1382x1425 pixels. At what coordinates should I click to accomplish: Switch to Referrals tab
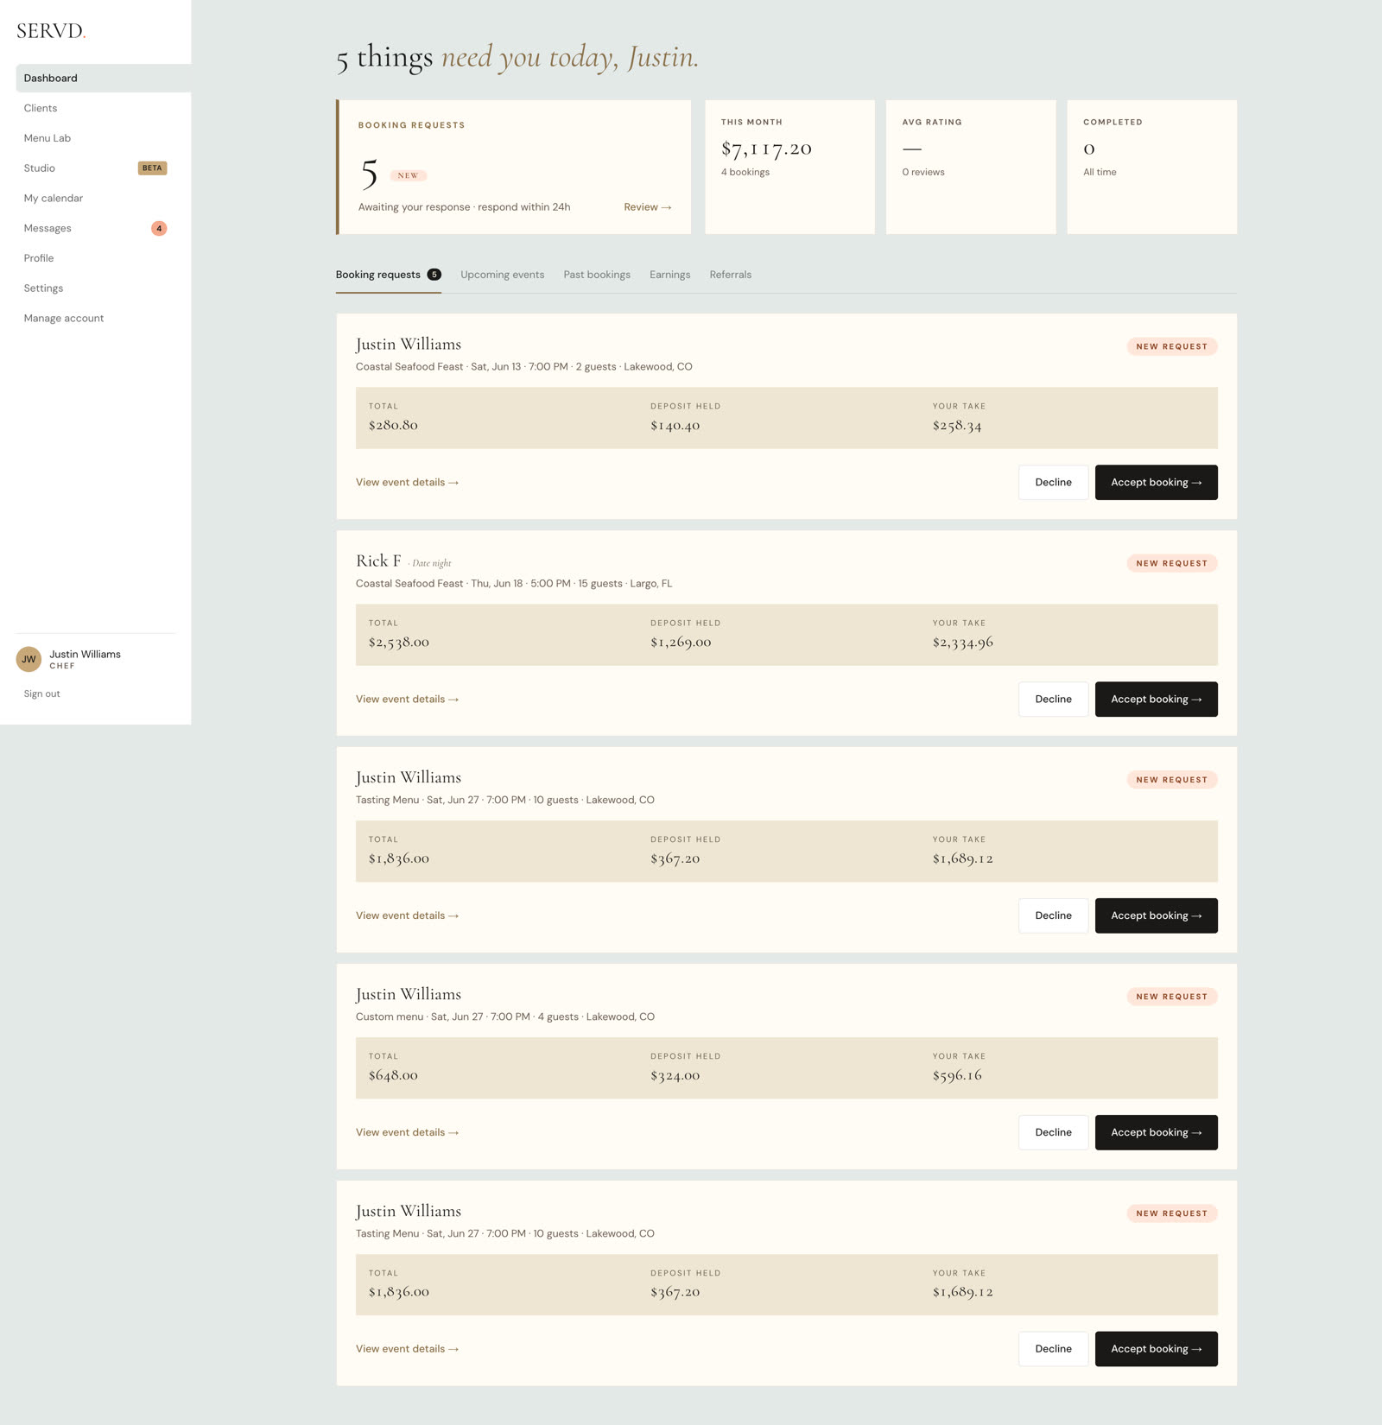click(x=731, y=275)
